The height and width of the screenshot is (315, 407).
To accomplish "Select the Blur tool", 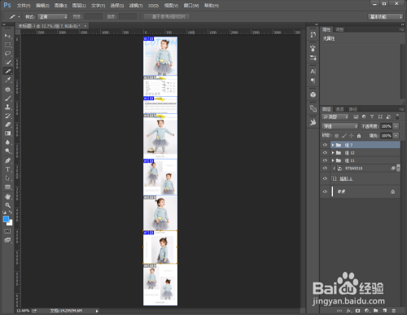I will [x=7, y=142].
